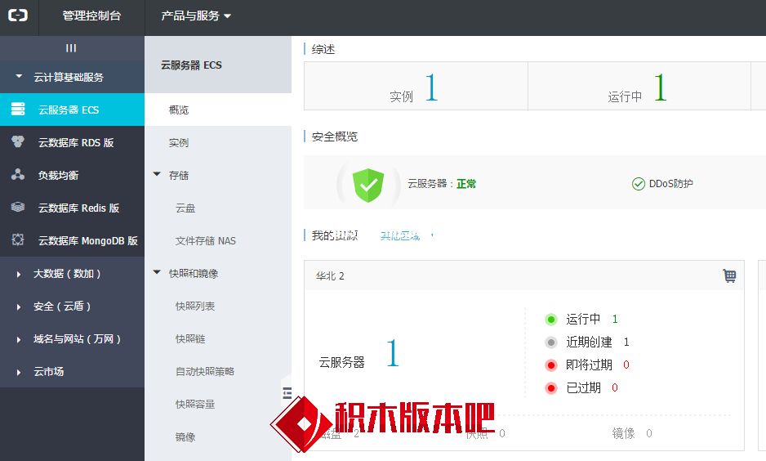Click 即将过期 count 0

pos(626,365)
